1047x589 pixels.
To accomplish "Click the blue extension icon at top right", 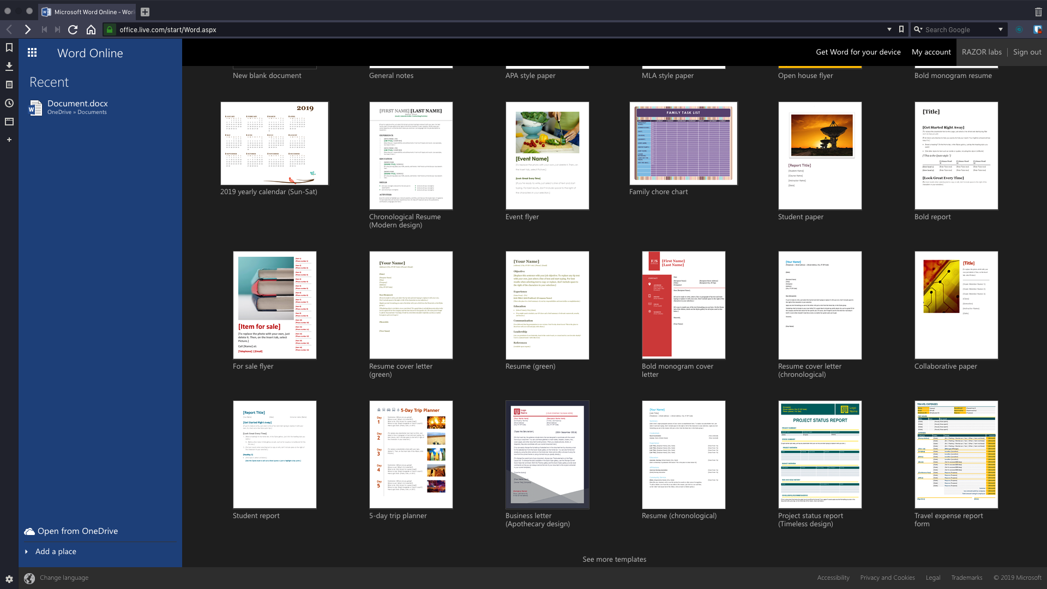I will pos(1037,29).
